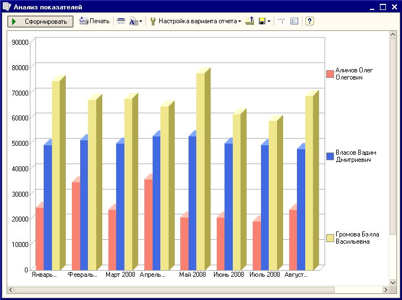Click the 50000 value axis label

point(20,143)
